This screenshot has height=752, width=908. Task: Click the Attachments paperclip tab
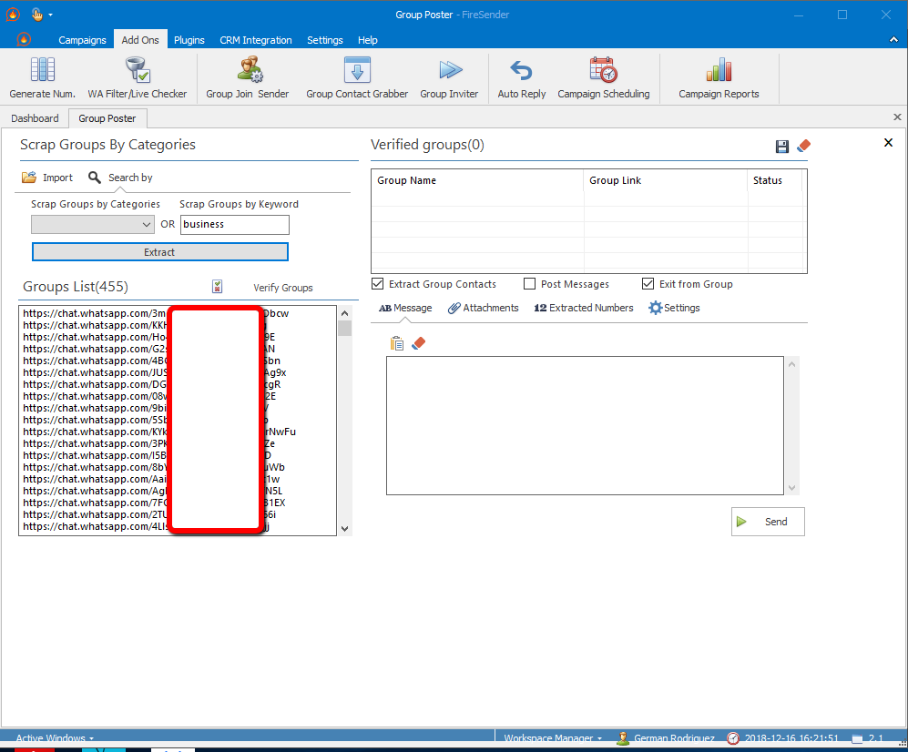click(x=484, y=308)
